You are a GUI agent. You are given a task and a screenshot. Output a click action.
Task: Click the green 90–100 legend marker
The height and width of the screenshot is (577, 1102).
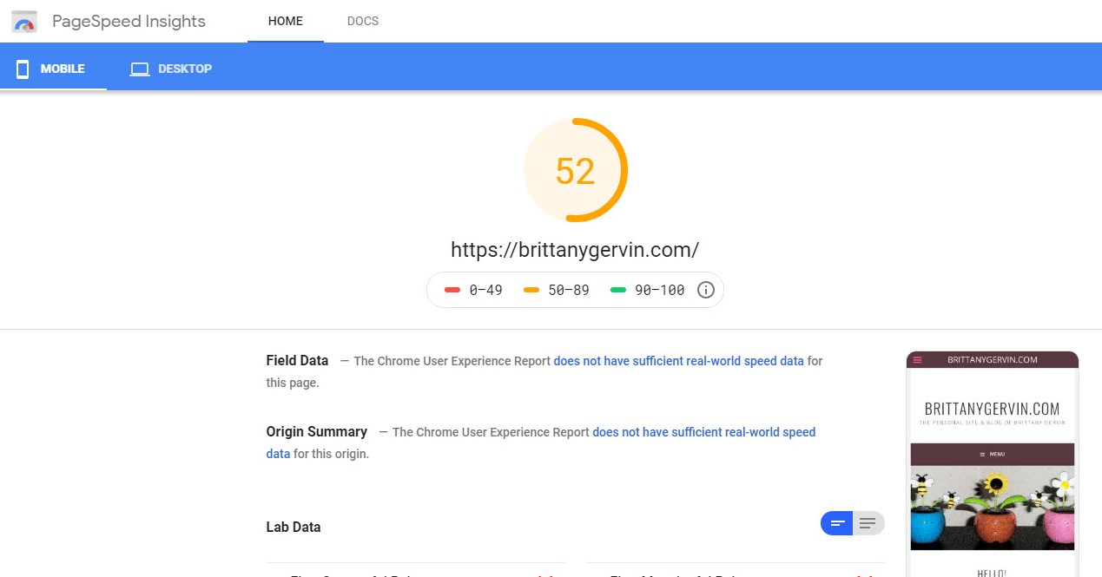618,290
